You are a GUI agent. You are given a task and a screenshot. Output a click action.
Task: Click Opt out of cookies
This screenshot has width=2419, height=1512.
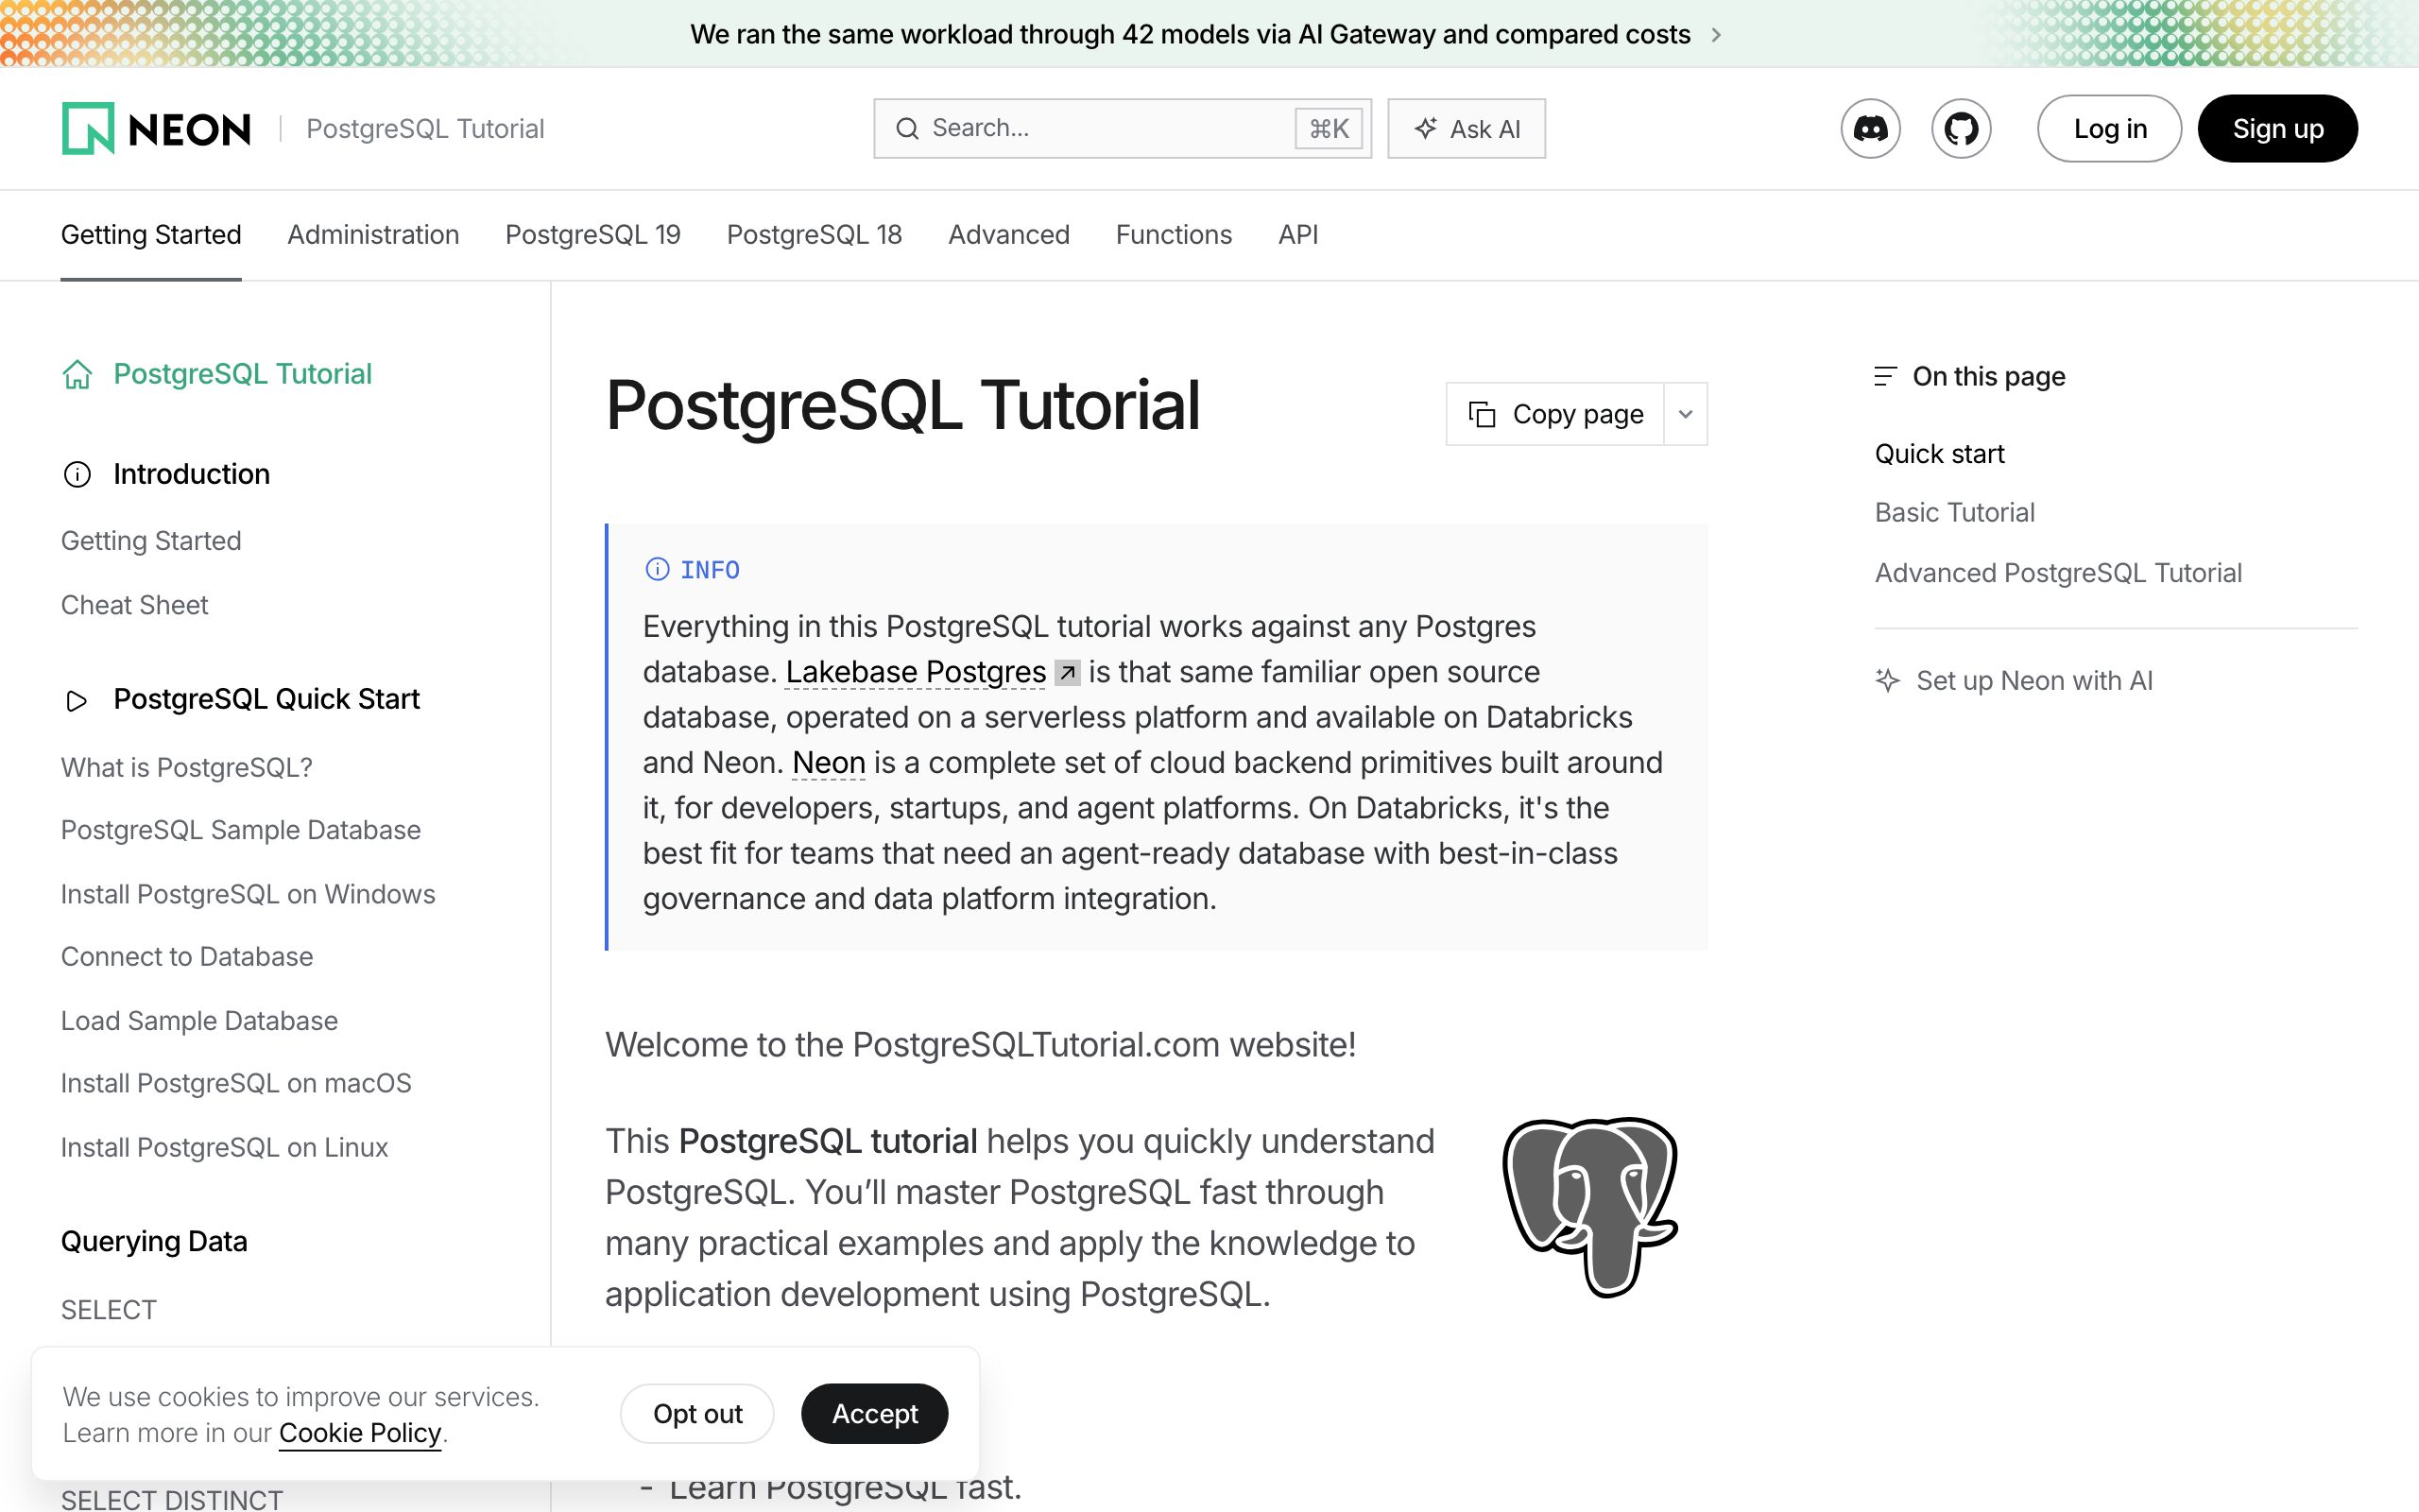(x=696, y=1413)
